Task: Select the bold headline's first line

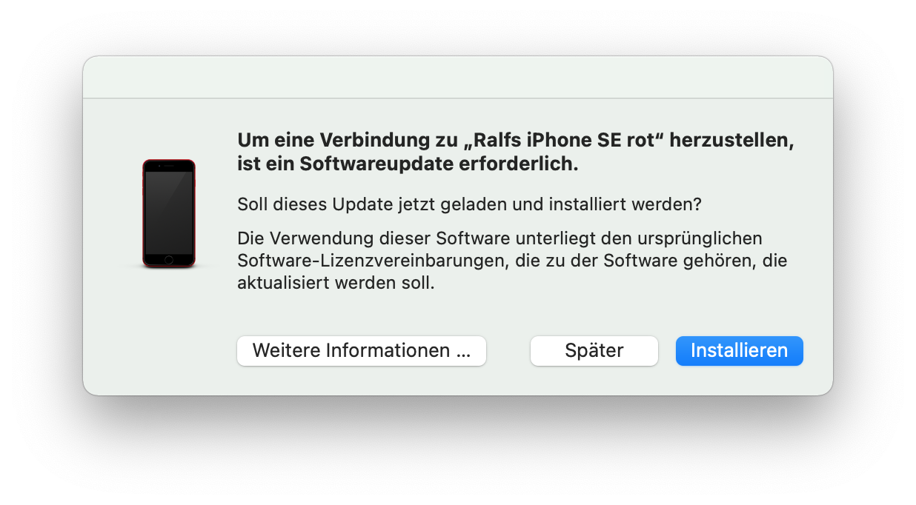Action: click(515, 141)
